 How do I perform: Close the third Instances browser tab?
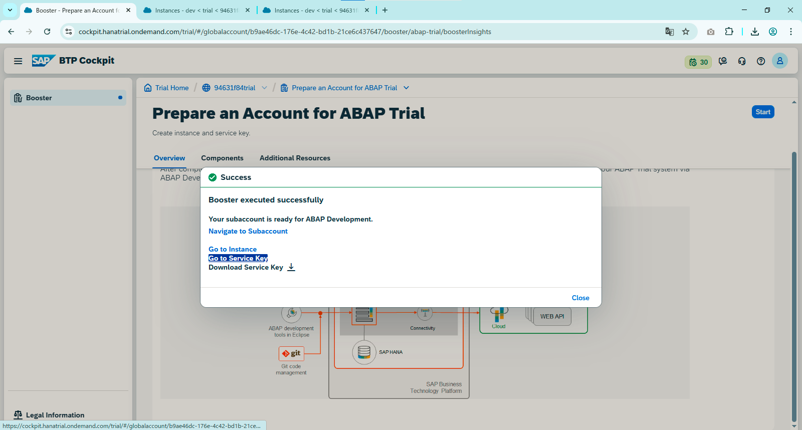point(367,10)
